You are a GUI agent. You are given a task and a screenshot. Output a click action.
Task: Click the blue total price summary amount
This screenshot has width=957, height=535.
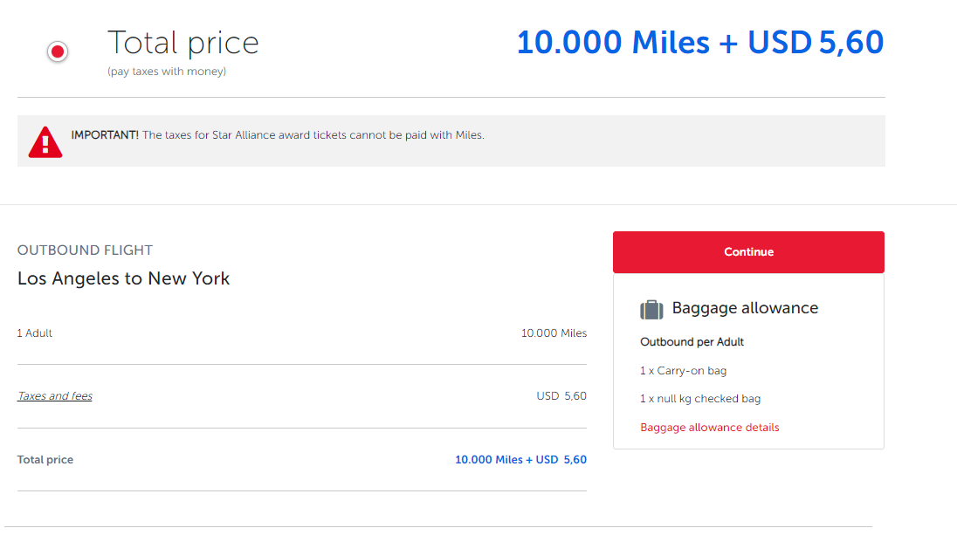pos(520,460)
